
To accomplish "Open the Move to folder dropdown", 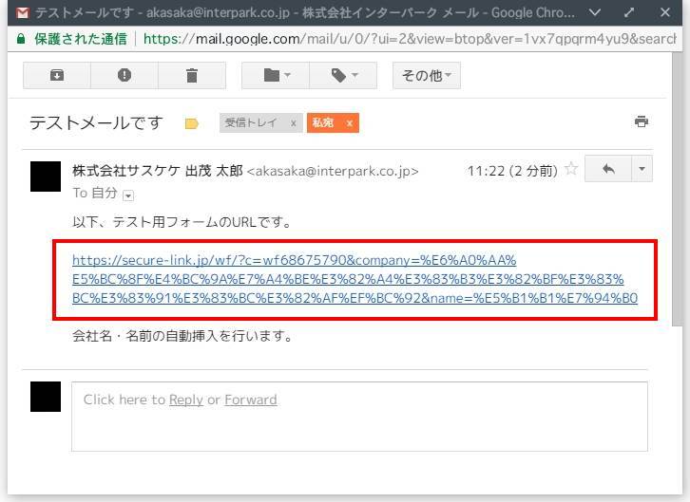I will [x=277, y=75].
